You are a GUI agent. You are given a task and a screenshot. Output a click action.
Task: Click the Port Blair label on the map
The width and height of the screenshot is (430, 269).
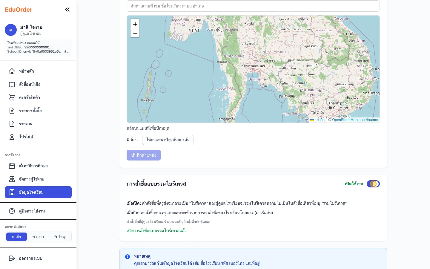(x=148, y=100)
